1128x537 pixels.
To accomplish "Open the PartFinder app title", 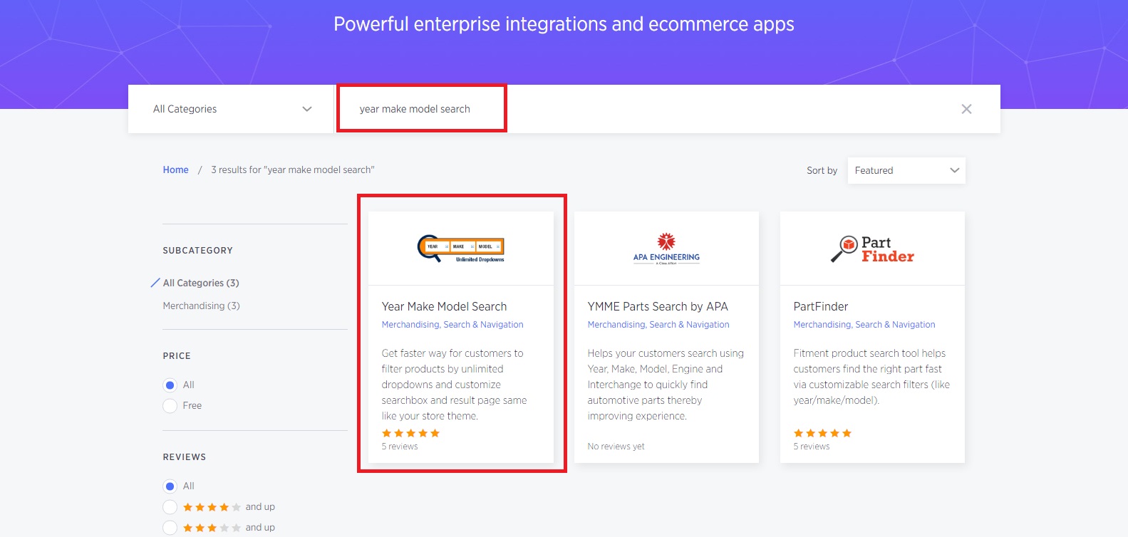I will click(x=820, y=306).
